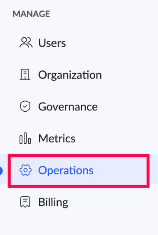Open the Users page
158x235 pixels.
[x=52, y=43]
